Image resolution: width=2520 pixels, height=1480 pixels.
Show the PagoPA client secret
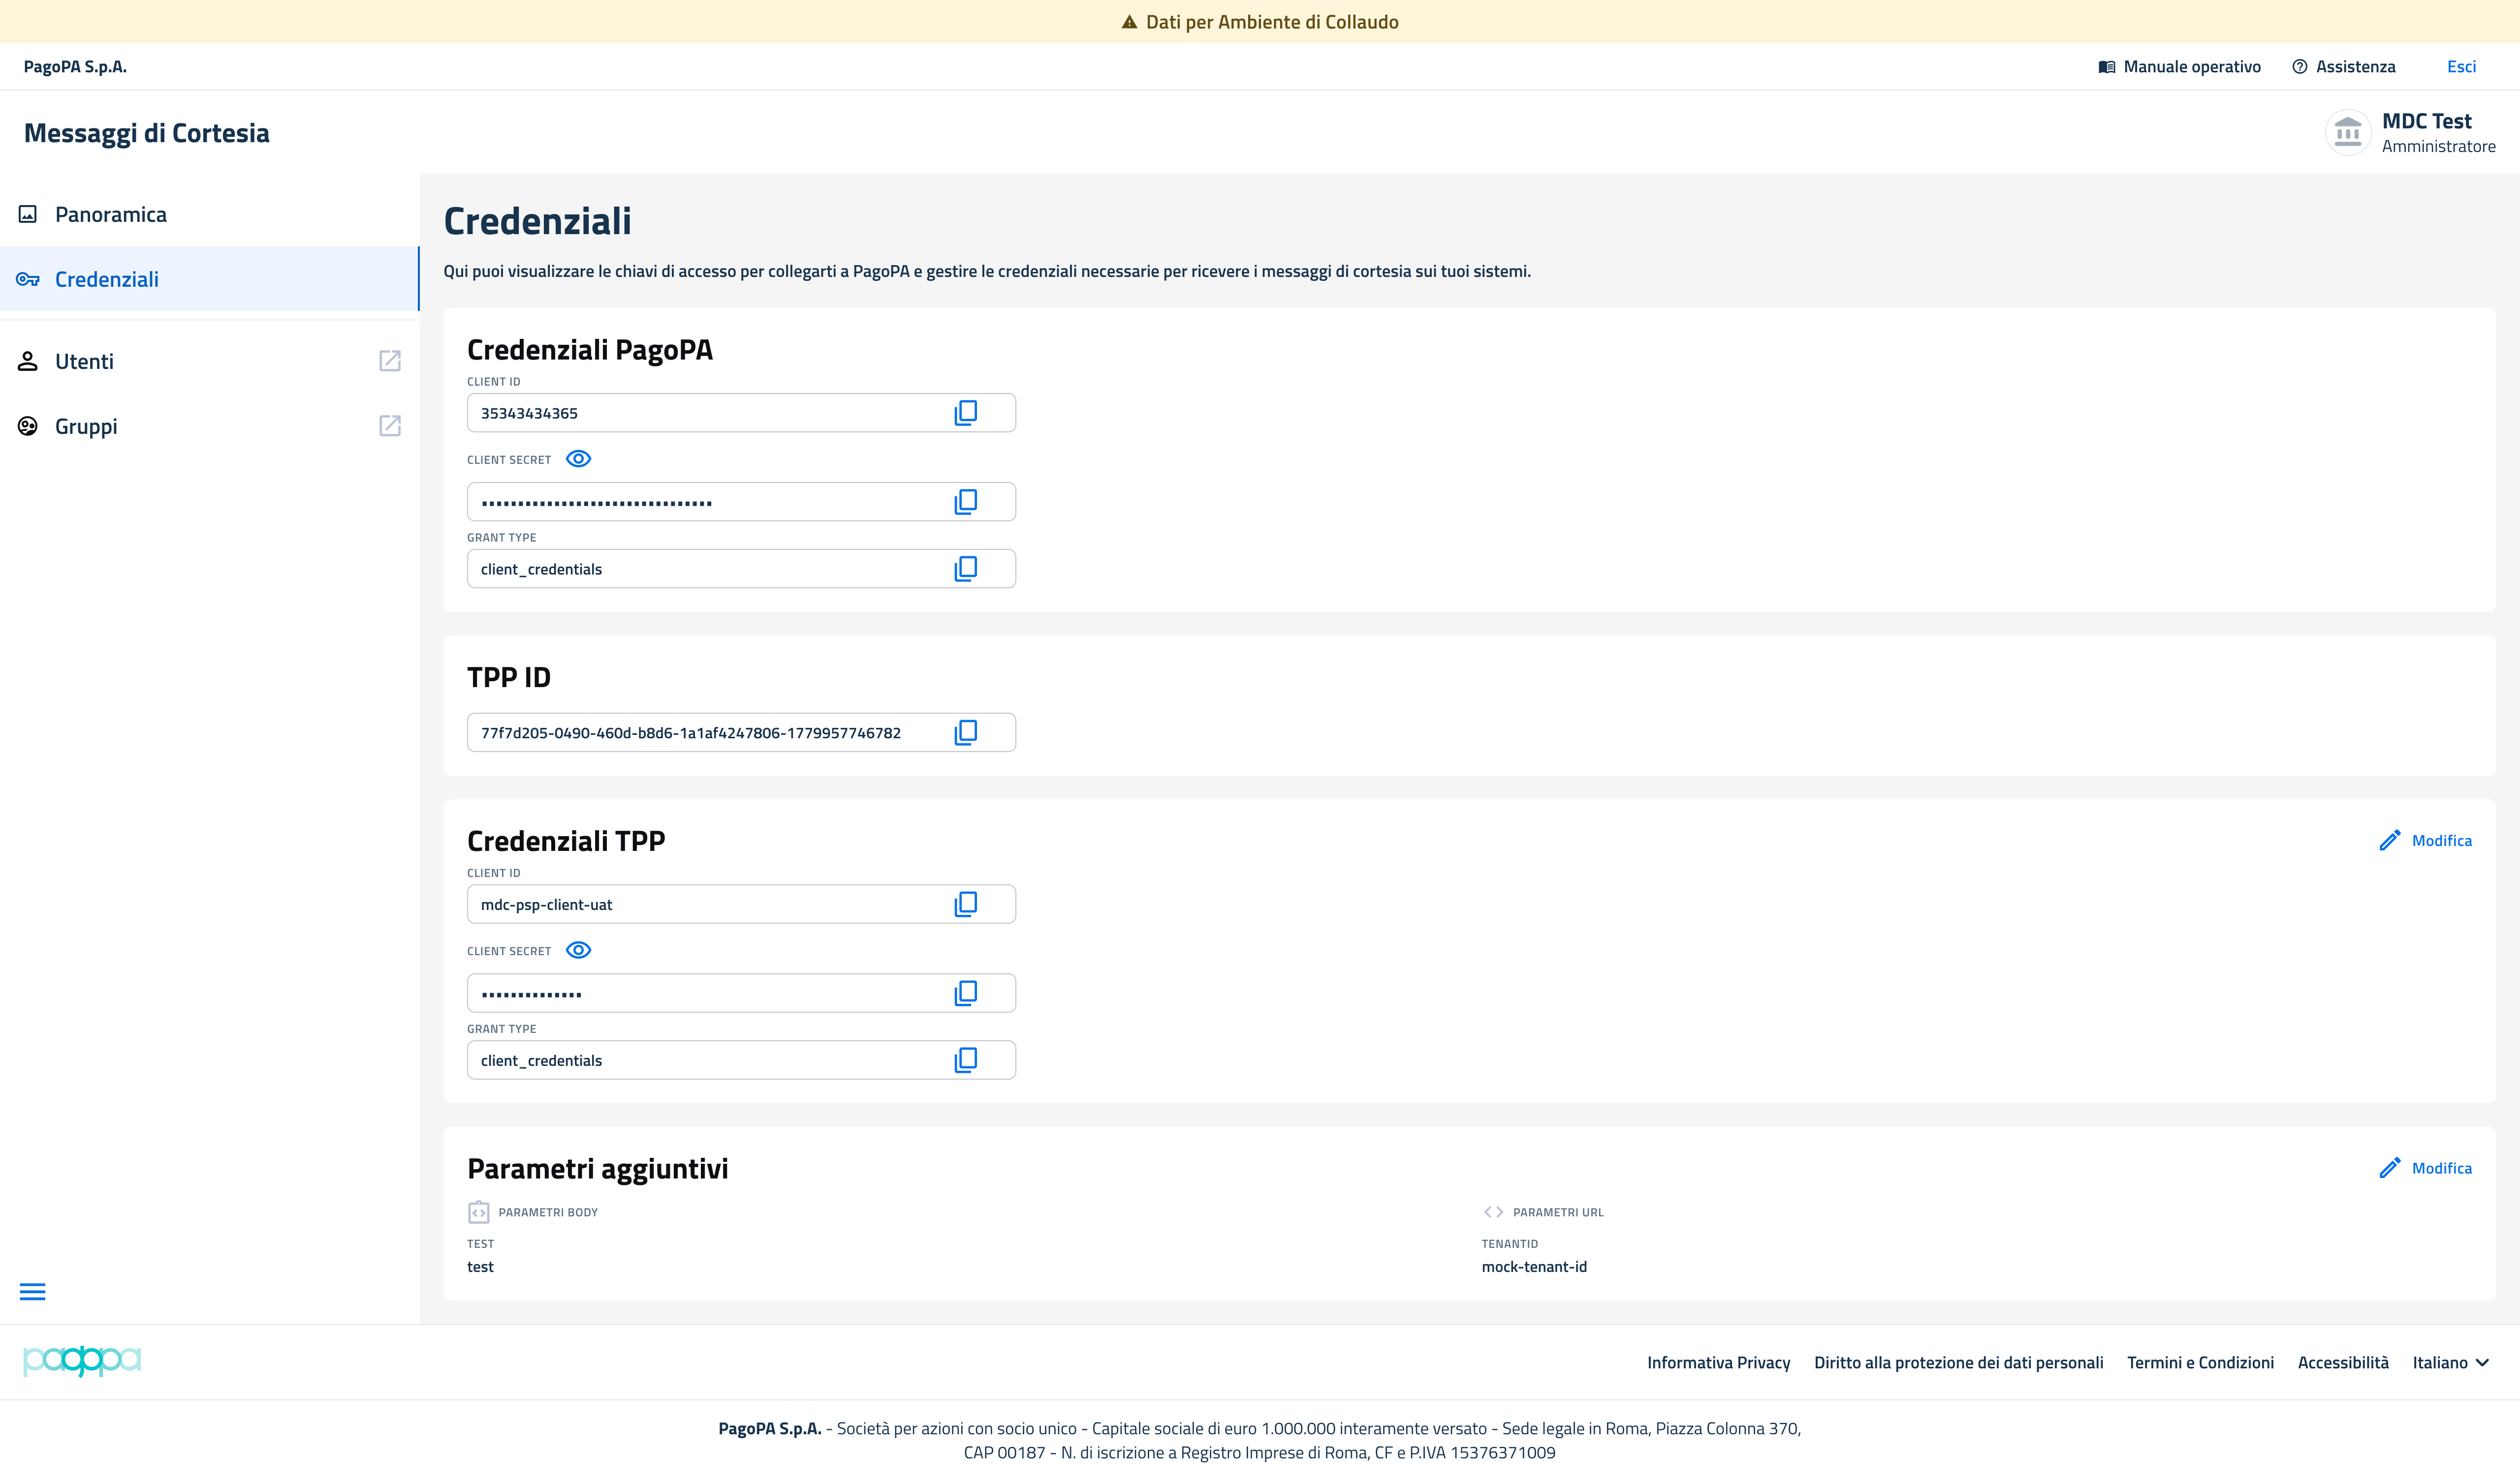click(578, 459)
